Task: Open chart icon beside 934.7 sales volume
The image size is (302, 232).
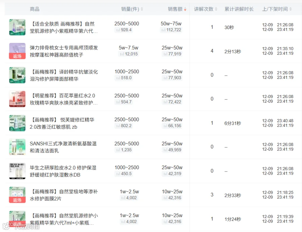Action: [118, 102]
